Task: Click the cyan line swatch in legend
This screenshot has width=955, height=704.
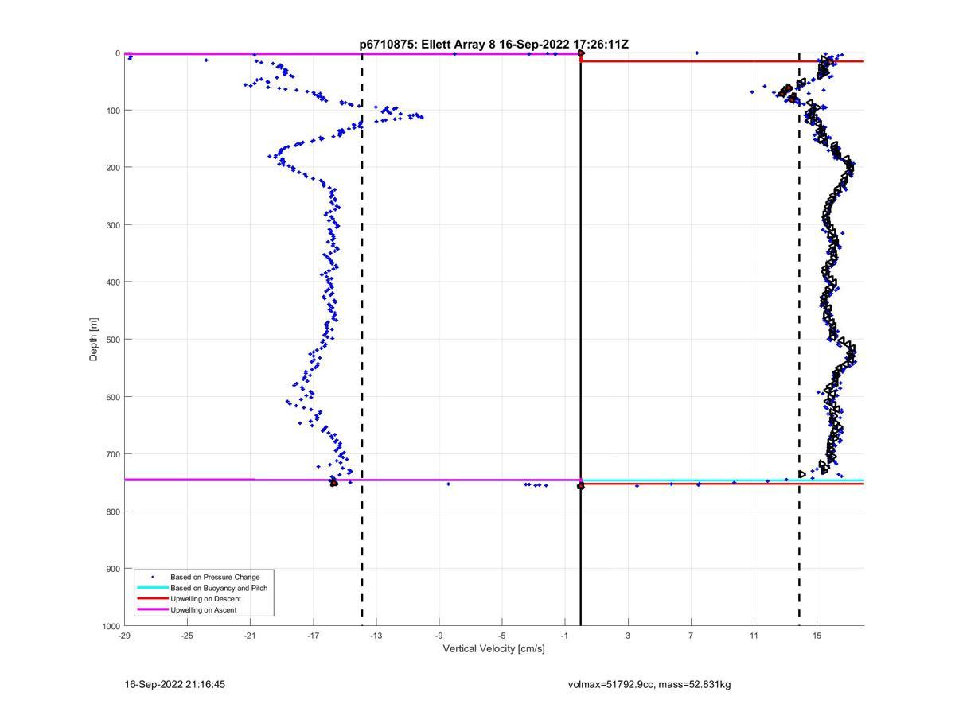Action: (x=153, y=588)
